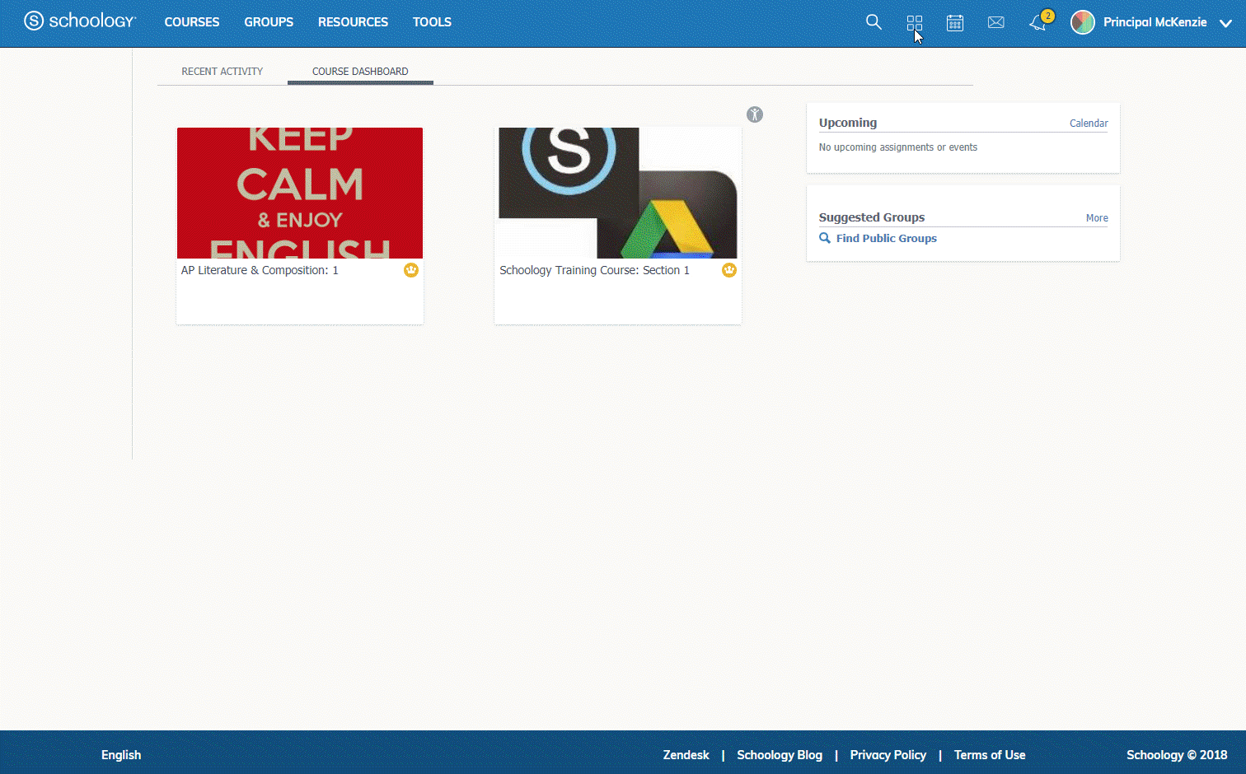Click the Schoology logo in header
This screenshot has height=774, width=1246.
pos(80,21)
